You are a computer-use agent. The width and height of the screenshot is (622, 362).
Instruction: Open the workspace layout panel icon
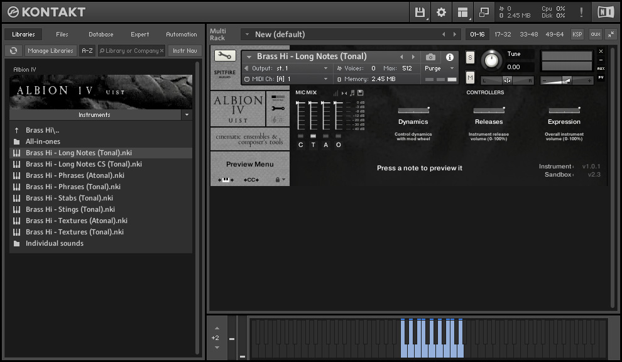pyautogui.click(x=463, y=12)
